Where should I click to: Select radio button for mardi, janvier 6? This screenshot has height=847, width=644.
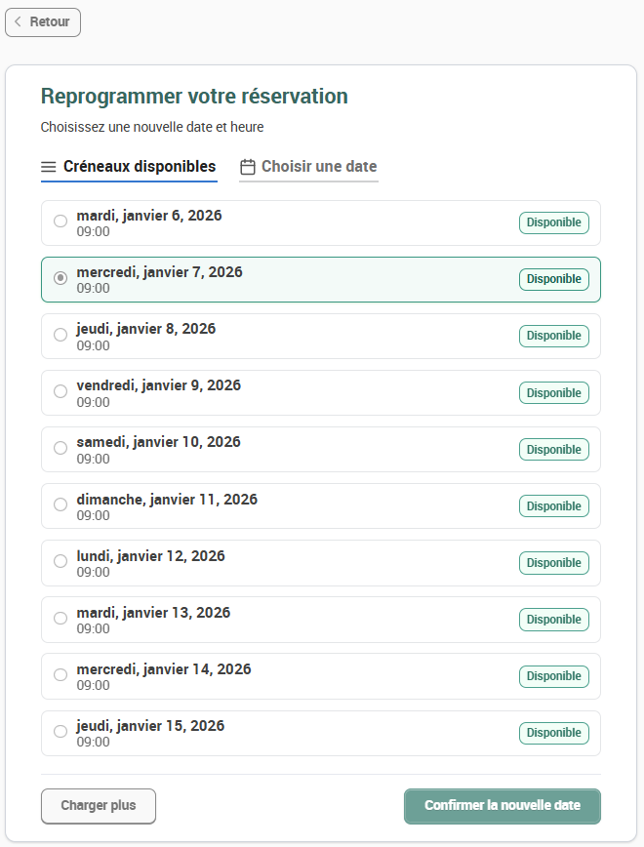60,221
